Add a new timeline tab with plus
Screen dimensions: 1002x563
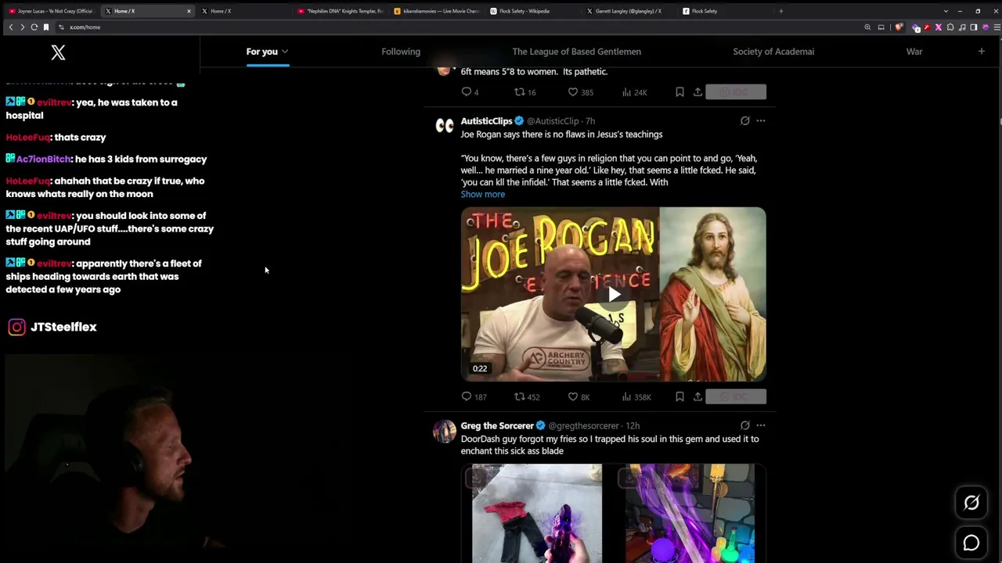tap(981, 52)
